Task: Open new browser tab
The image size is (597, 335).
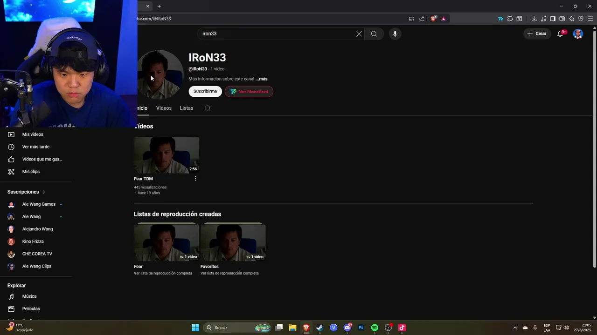Action: (x=159, y=6)
